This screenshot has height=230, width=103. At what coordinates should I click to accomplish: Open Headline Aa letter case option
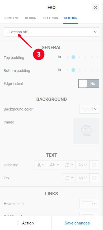pos(82,165)
